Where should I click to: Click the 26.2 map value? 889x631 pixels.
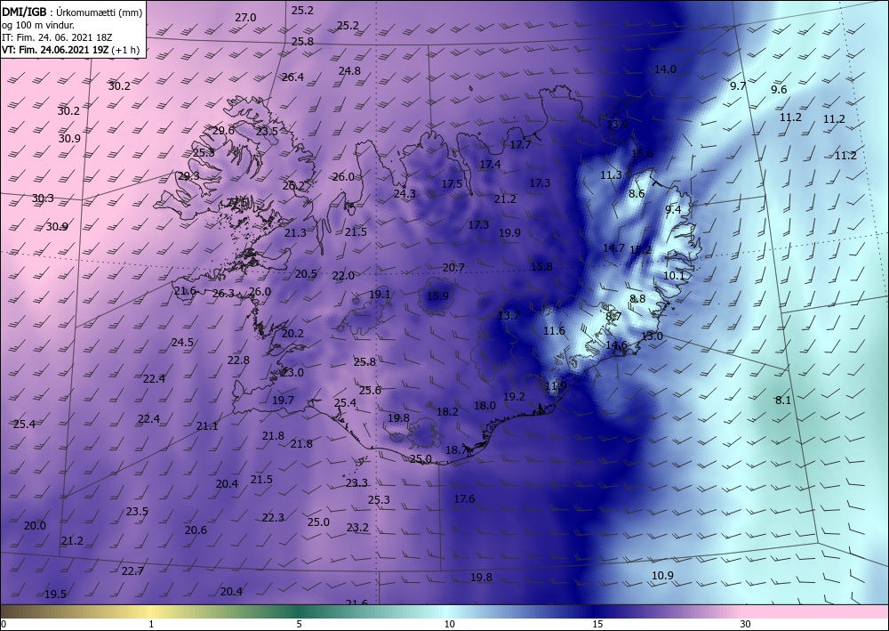(x=293, y=185)
